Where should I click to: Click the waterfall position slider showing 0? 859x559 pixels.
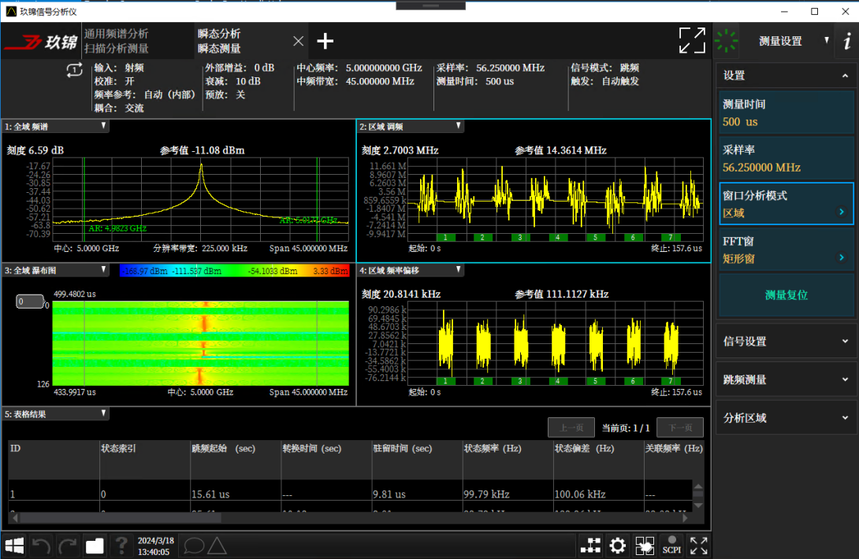point(30,301)
